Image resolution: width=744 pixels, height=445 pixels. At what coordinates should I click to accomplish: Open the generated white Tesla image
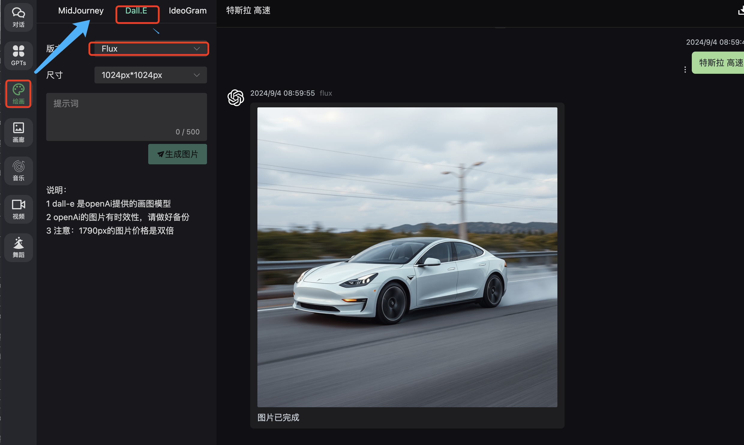point(407,257)
